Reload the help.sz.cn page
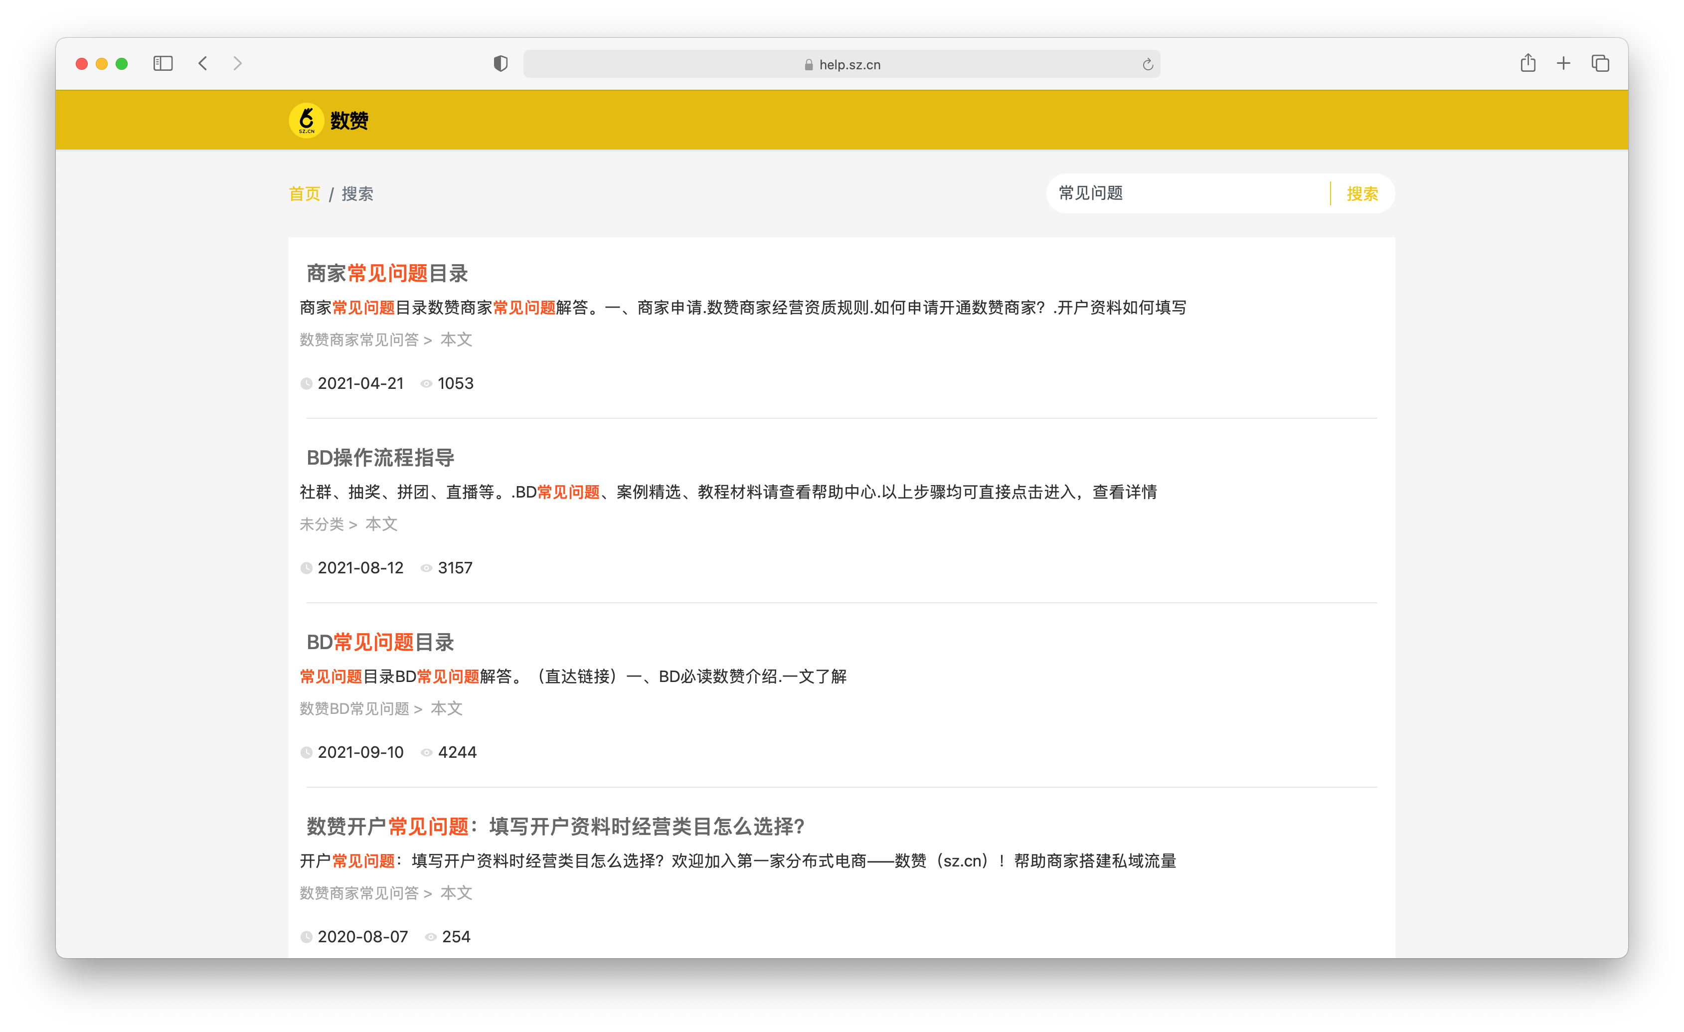This screenshot has height=1032, width=1684. pyautogui.click(x=1148, y=64)
